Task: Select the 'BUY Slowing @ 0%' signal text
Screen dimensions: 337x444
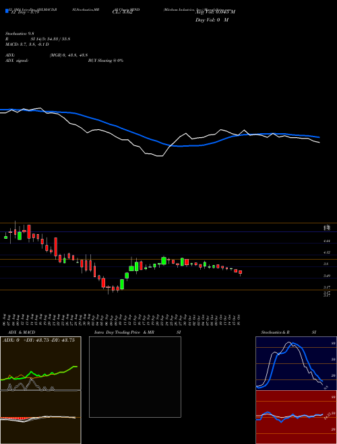Action: click(x=106, y=61)
